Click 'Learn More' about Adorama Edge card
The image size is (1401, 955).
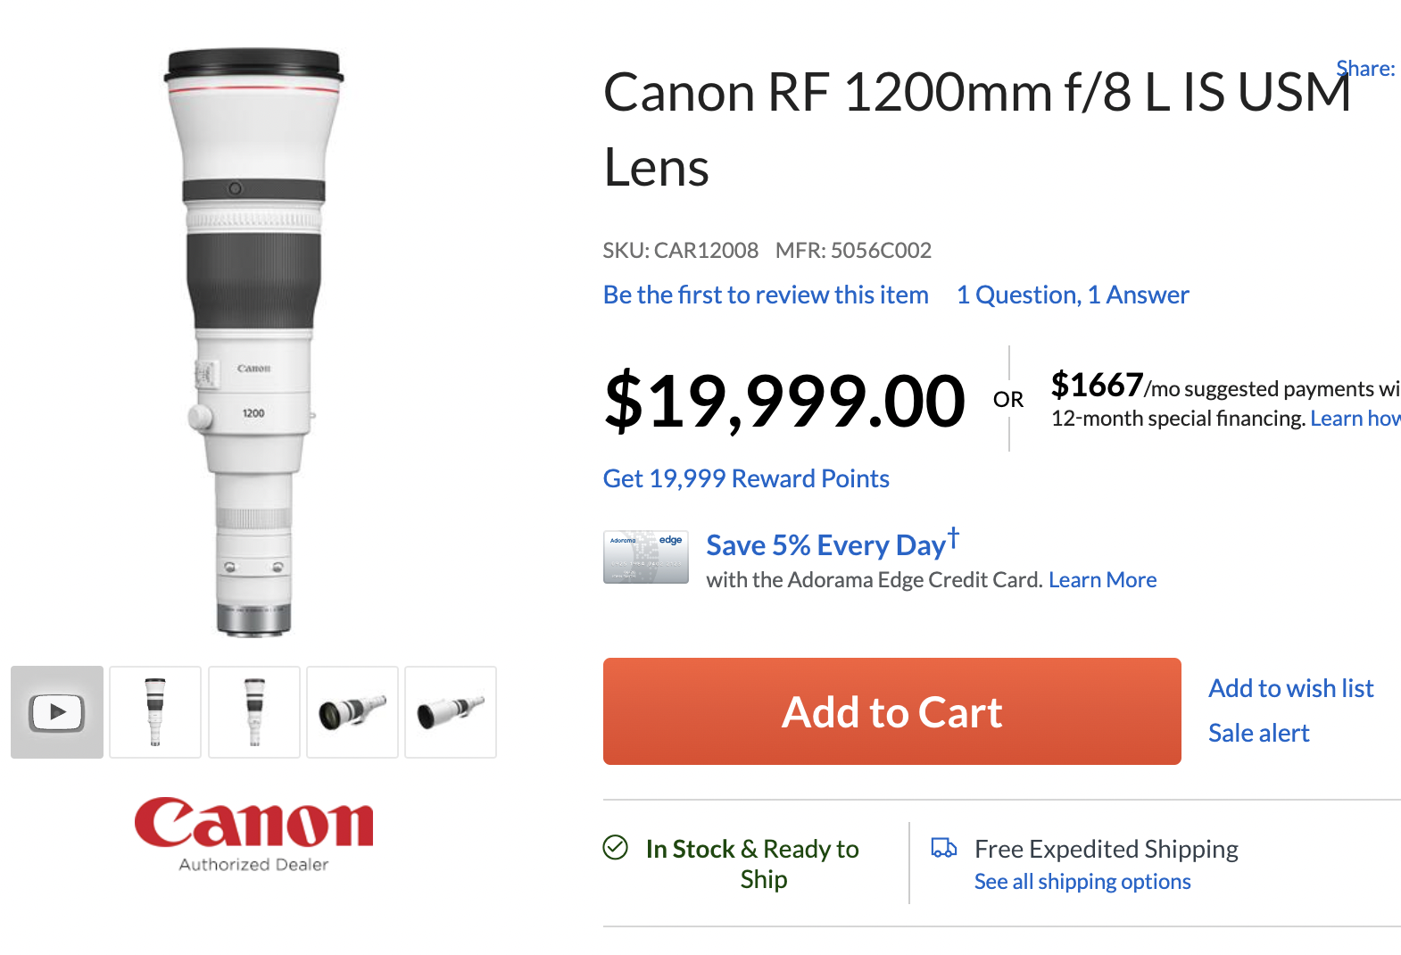[1102, 580]
